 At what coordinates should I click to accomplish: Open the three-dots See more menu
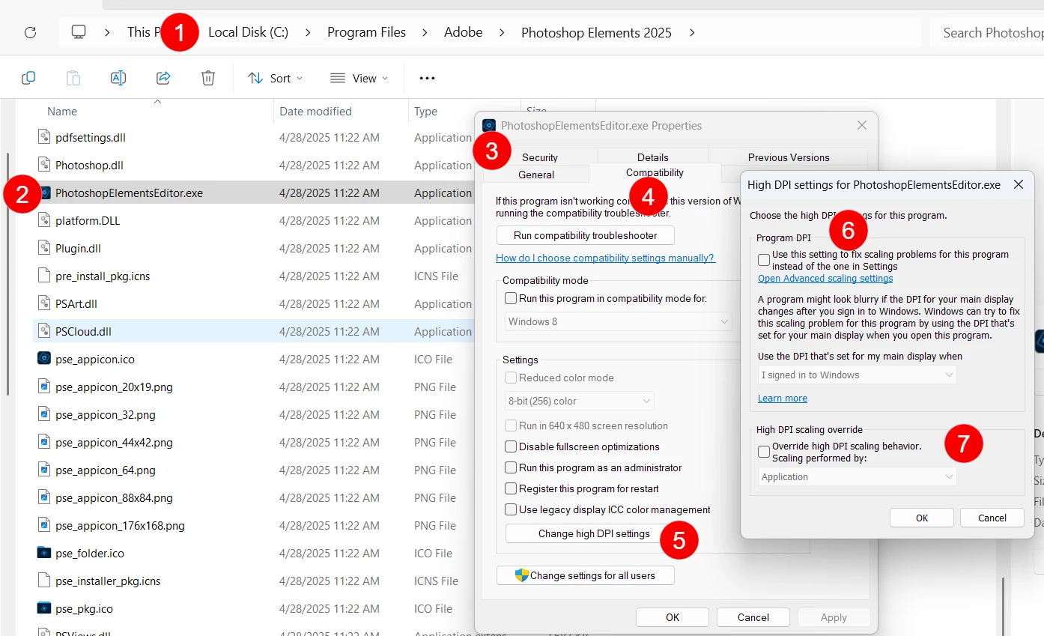(x=427, y=78)
